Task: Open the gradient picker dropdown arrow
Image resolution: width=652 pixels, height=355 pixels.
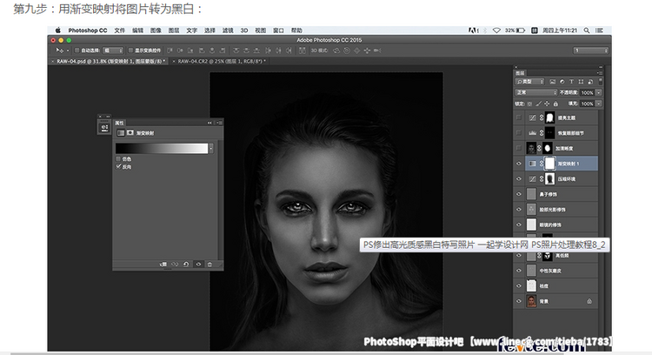Action: 213,148
